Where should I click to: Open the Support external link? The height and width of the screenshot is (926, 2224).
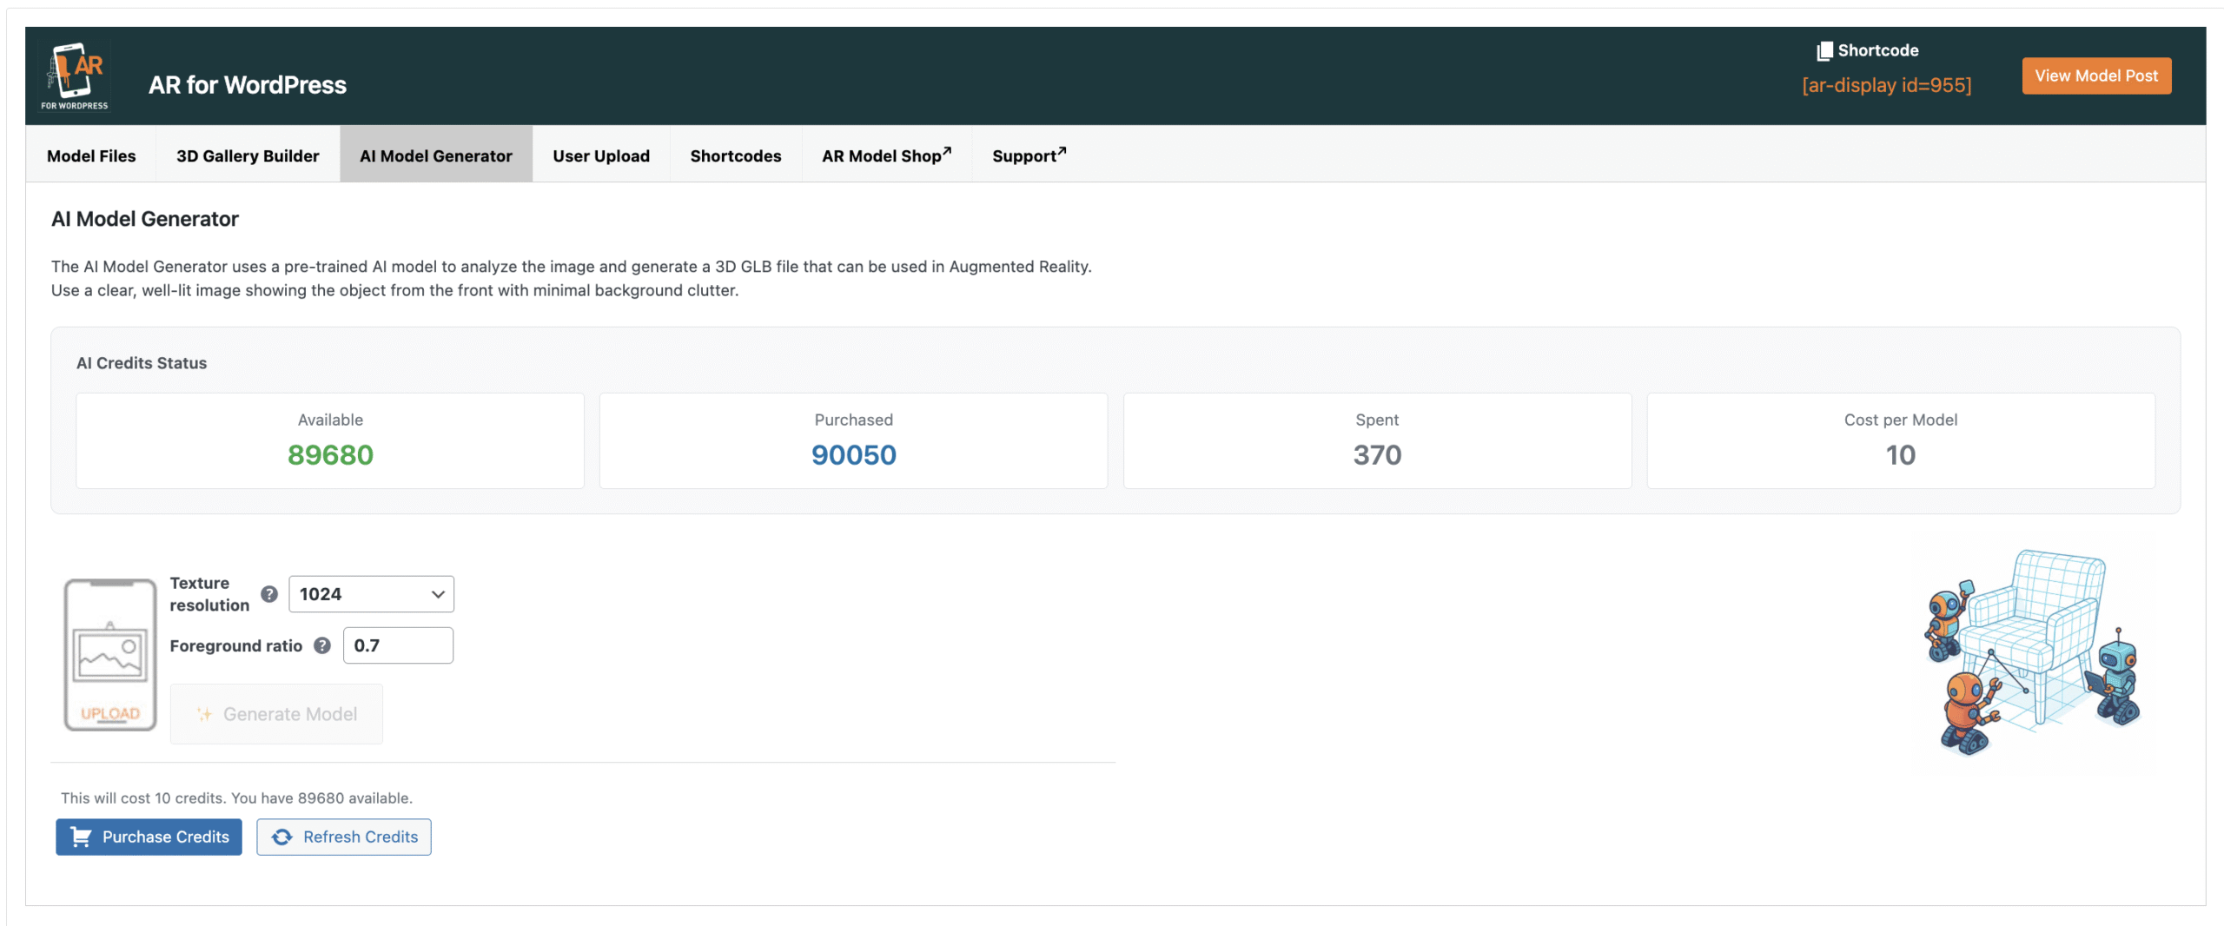(1028, 155)
